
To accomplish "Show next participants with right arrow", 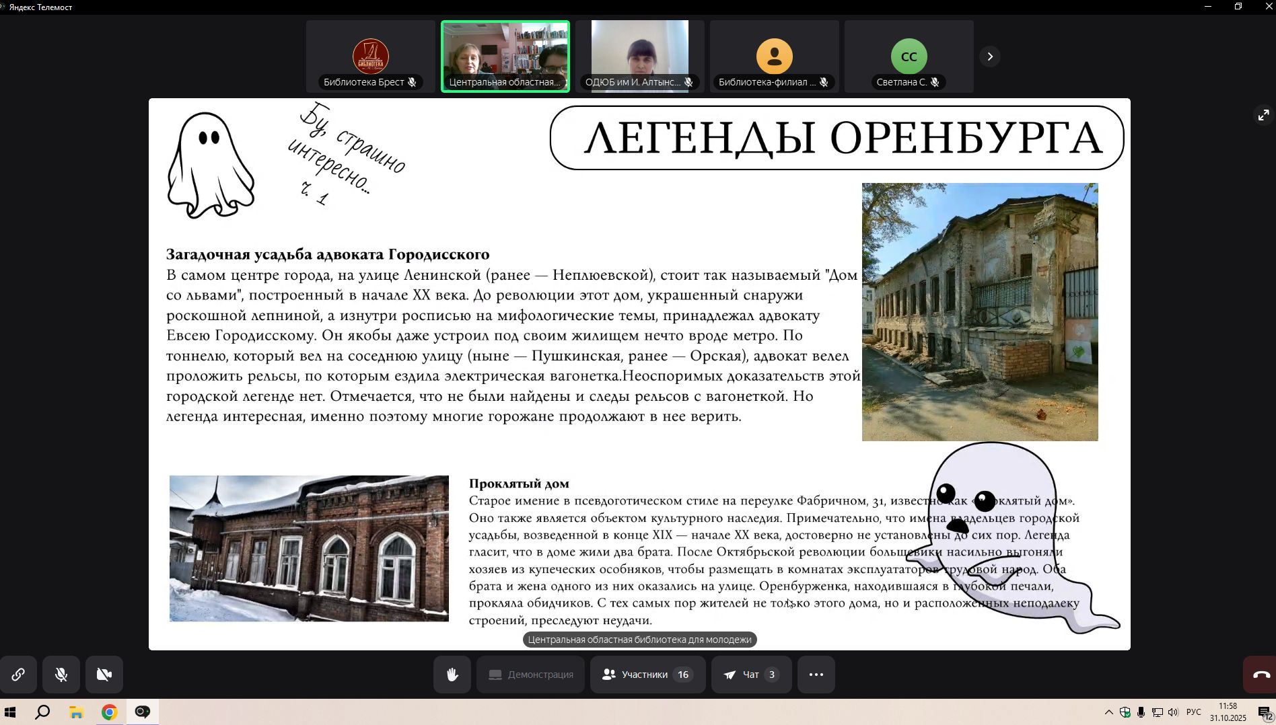I will tap(990, 56).
